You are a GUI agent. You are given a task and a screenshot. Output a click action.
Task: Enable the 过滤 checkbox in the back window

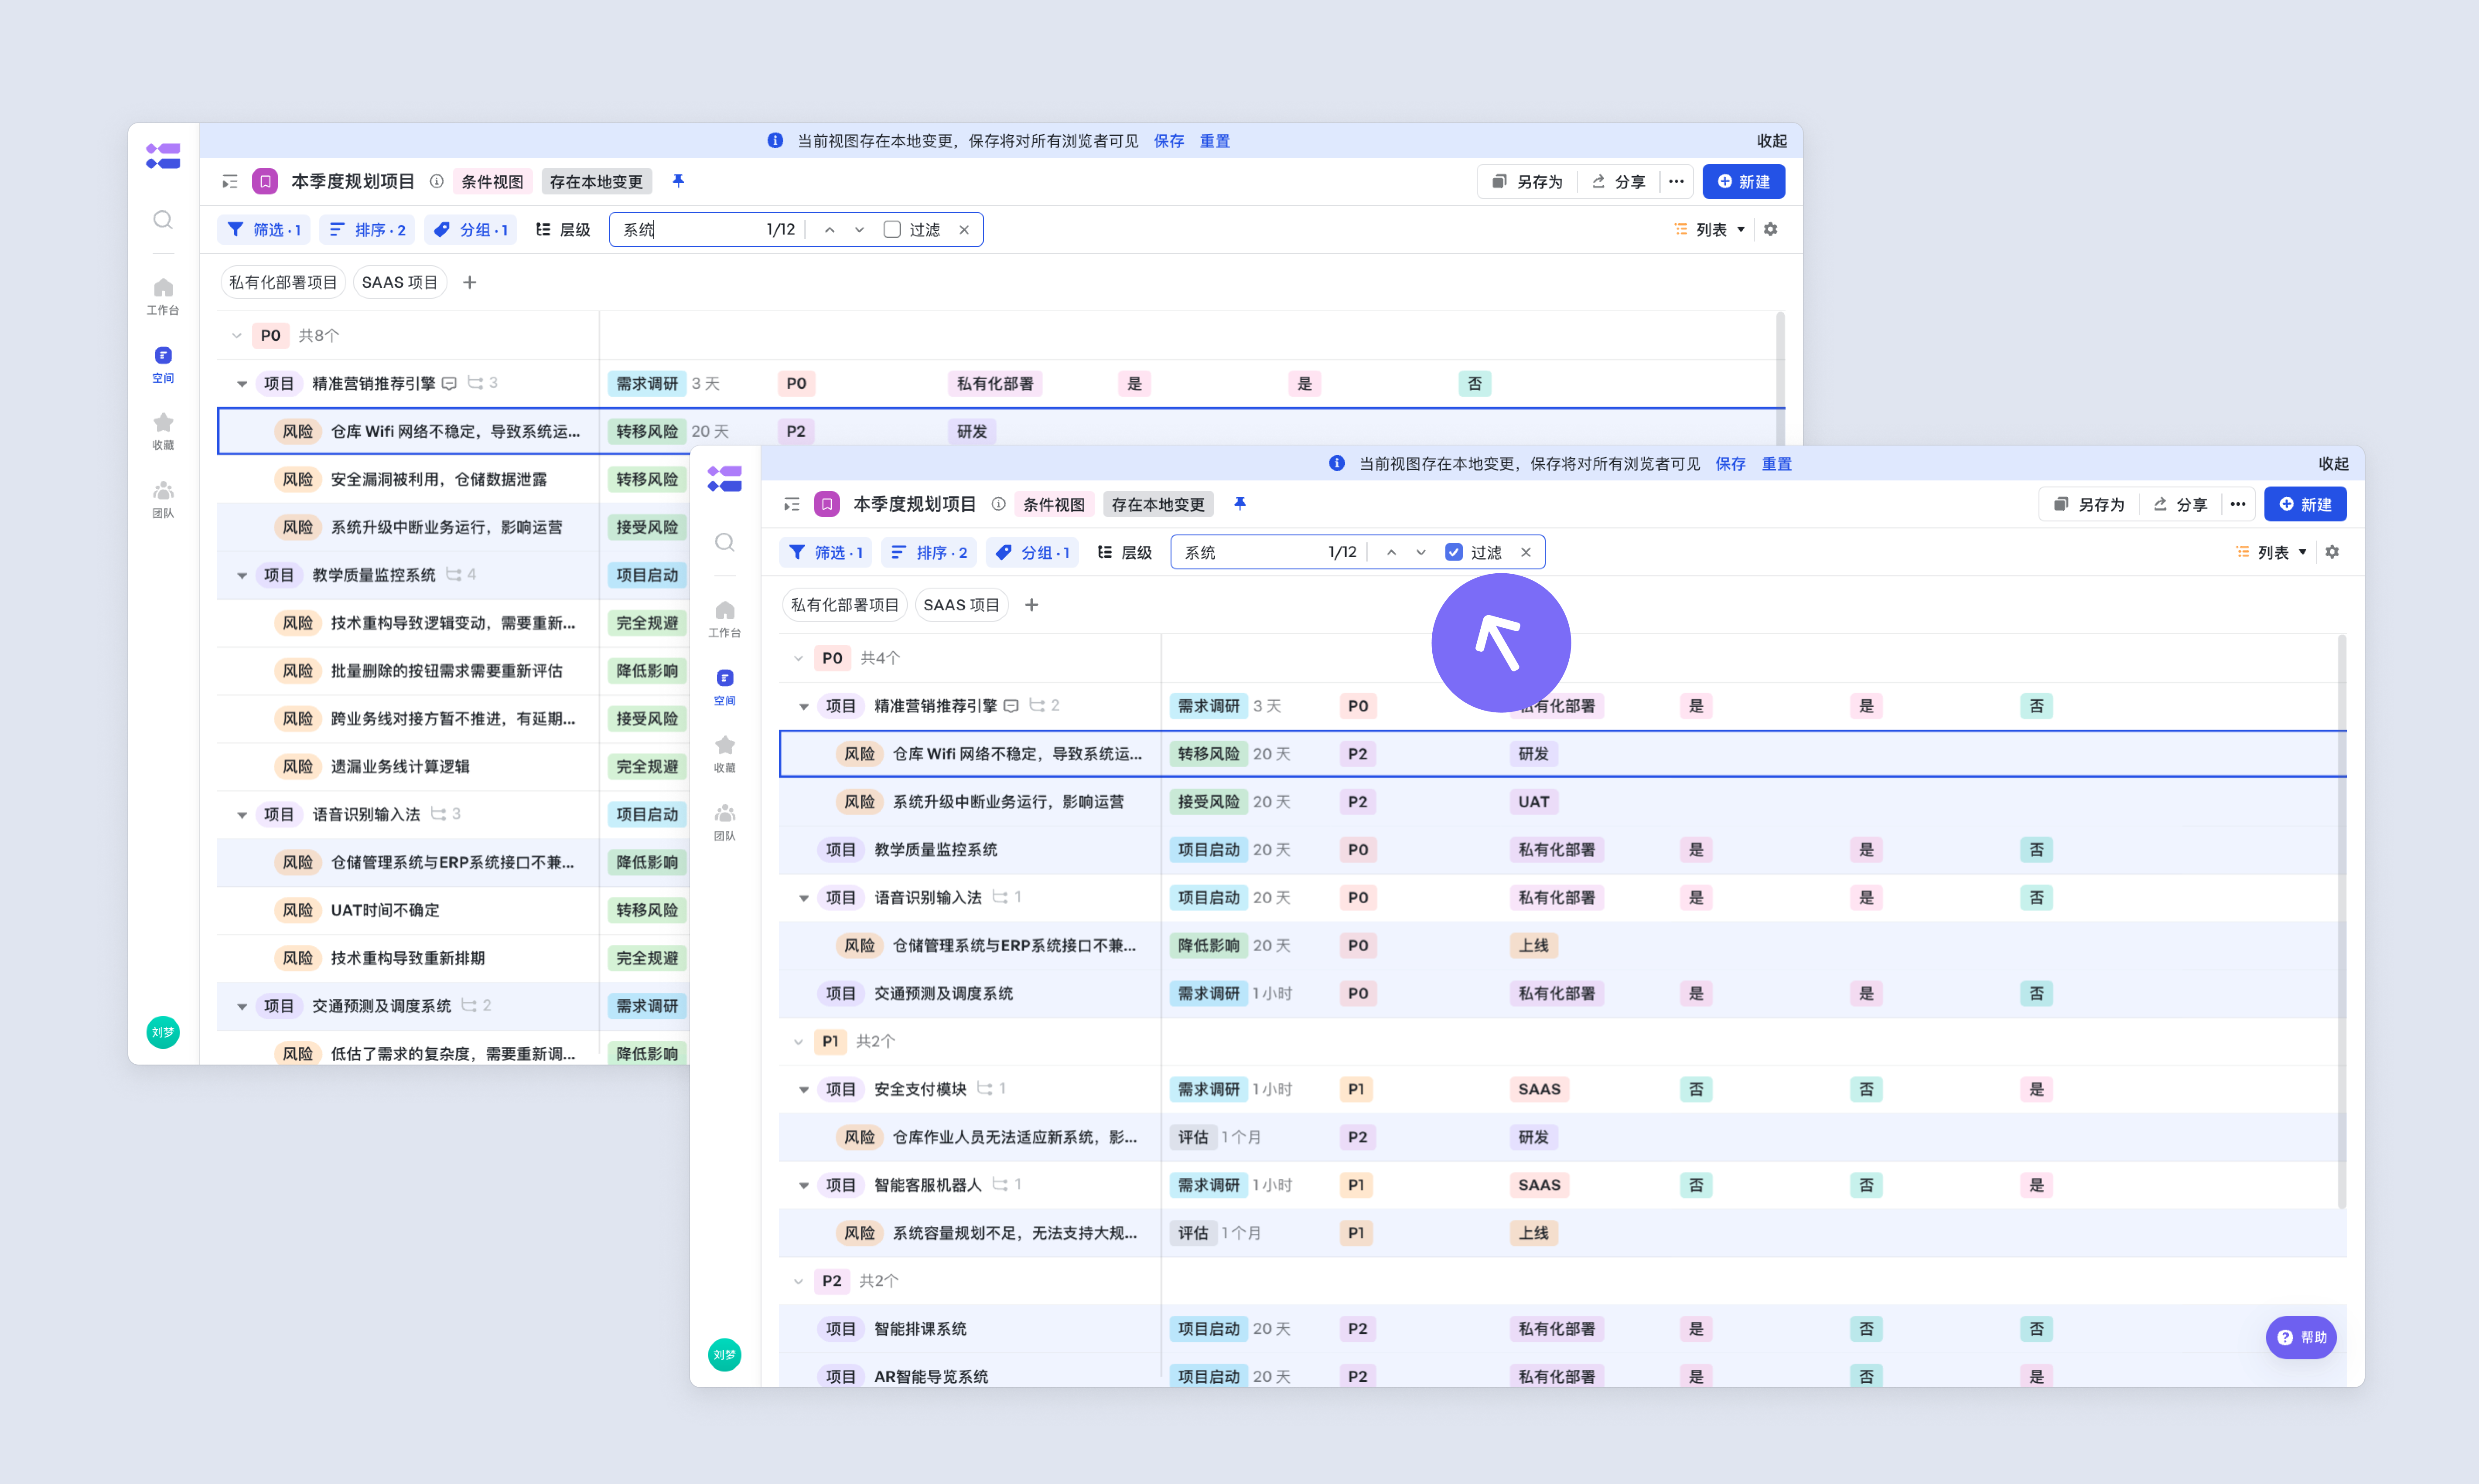(x=892, y=230)
